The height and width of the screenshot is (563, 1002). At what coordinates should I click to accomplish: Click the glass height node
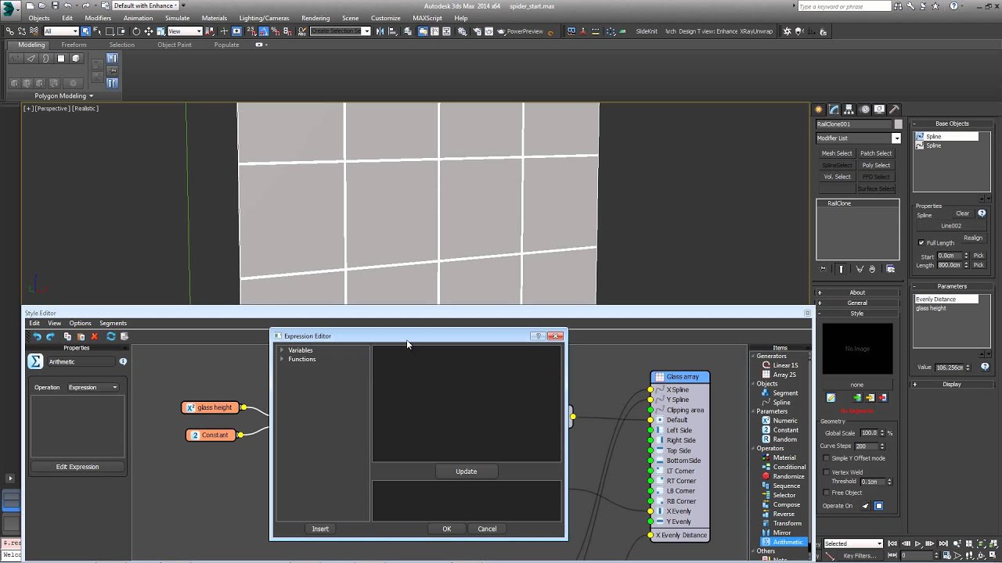210,407
